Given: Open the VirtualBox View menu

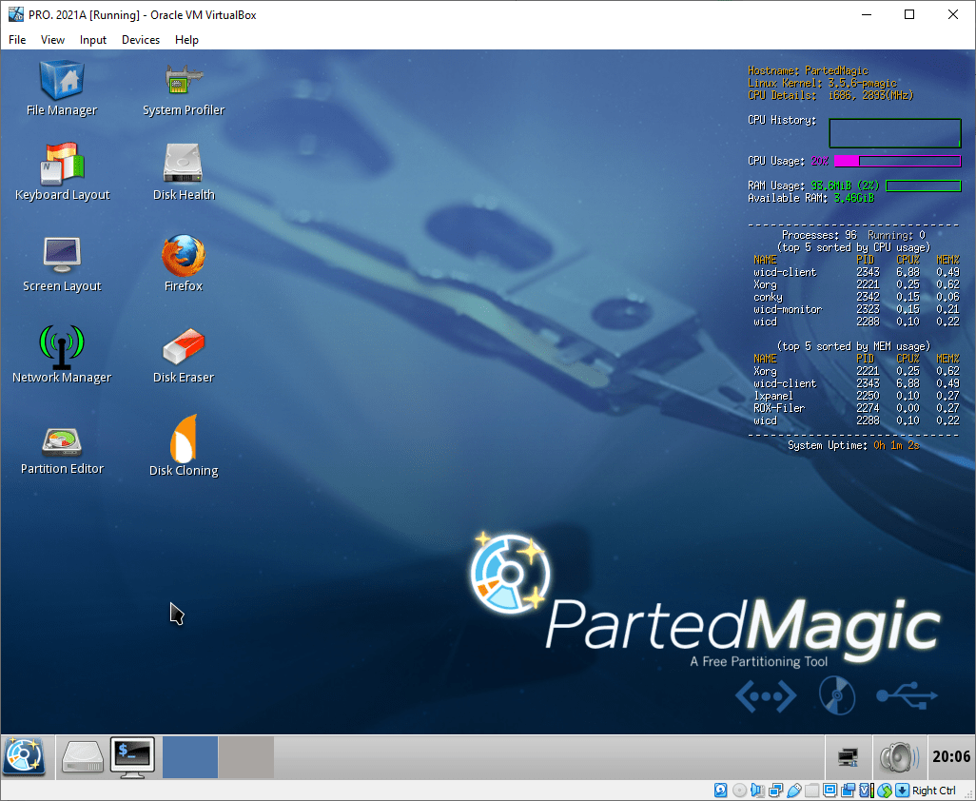Looking at the screenshot, I should [x=52, y=40].
